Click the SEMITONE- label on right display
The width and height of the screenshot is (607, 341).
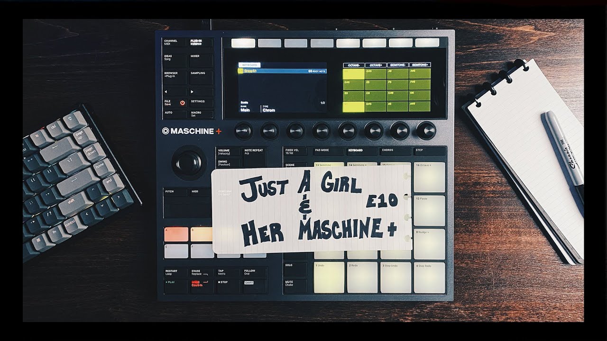398,65
